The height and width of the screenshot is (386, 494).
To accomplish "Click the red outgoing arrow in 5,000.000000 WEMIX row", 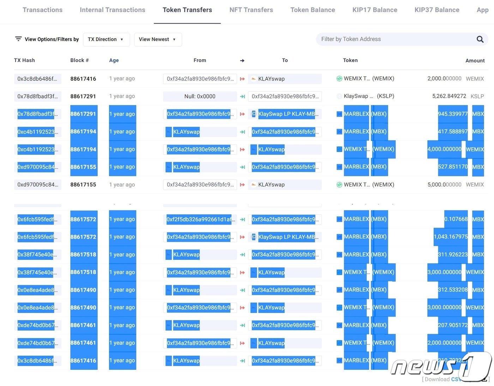I will click(x=242, y=185).
